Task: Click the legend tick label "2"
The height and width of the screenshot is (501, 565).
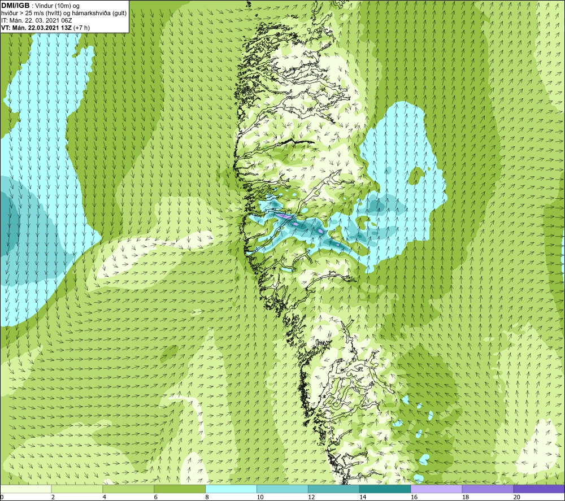Action: (x=53, y=497)
